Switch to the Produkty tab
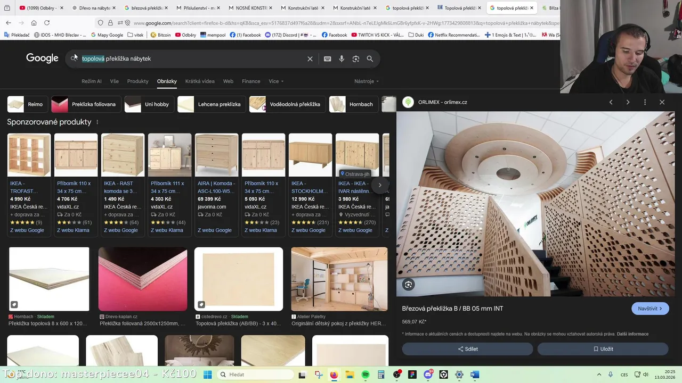The image size is (682, 383). click(x=137, y=81)
